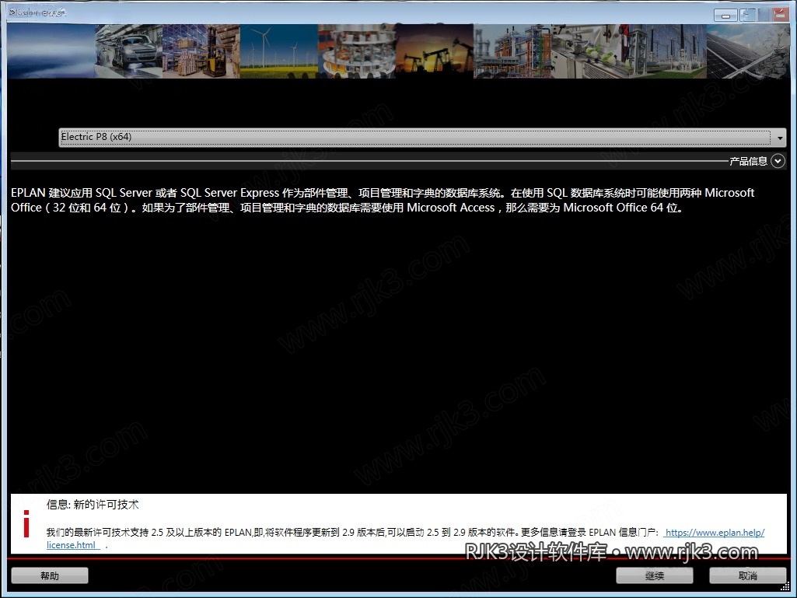Click the 取消 cancel button
The width and height of the screenshot is (797, 598).
pos(748,575)
